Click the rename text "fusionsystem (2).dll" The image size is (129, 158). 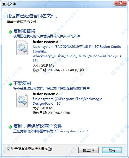point(73,131)
